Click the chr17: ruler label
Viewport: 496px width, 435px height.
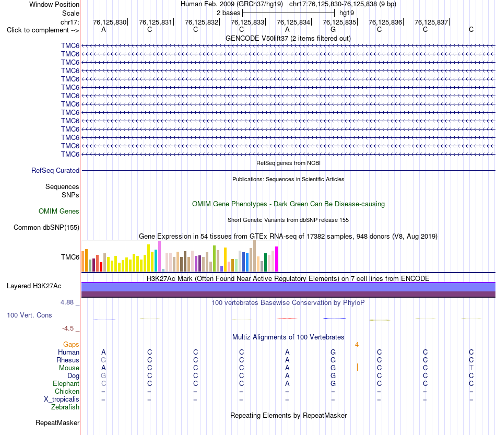[70, 22]
